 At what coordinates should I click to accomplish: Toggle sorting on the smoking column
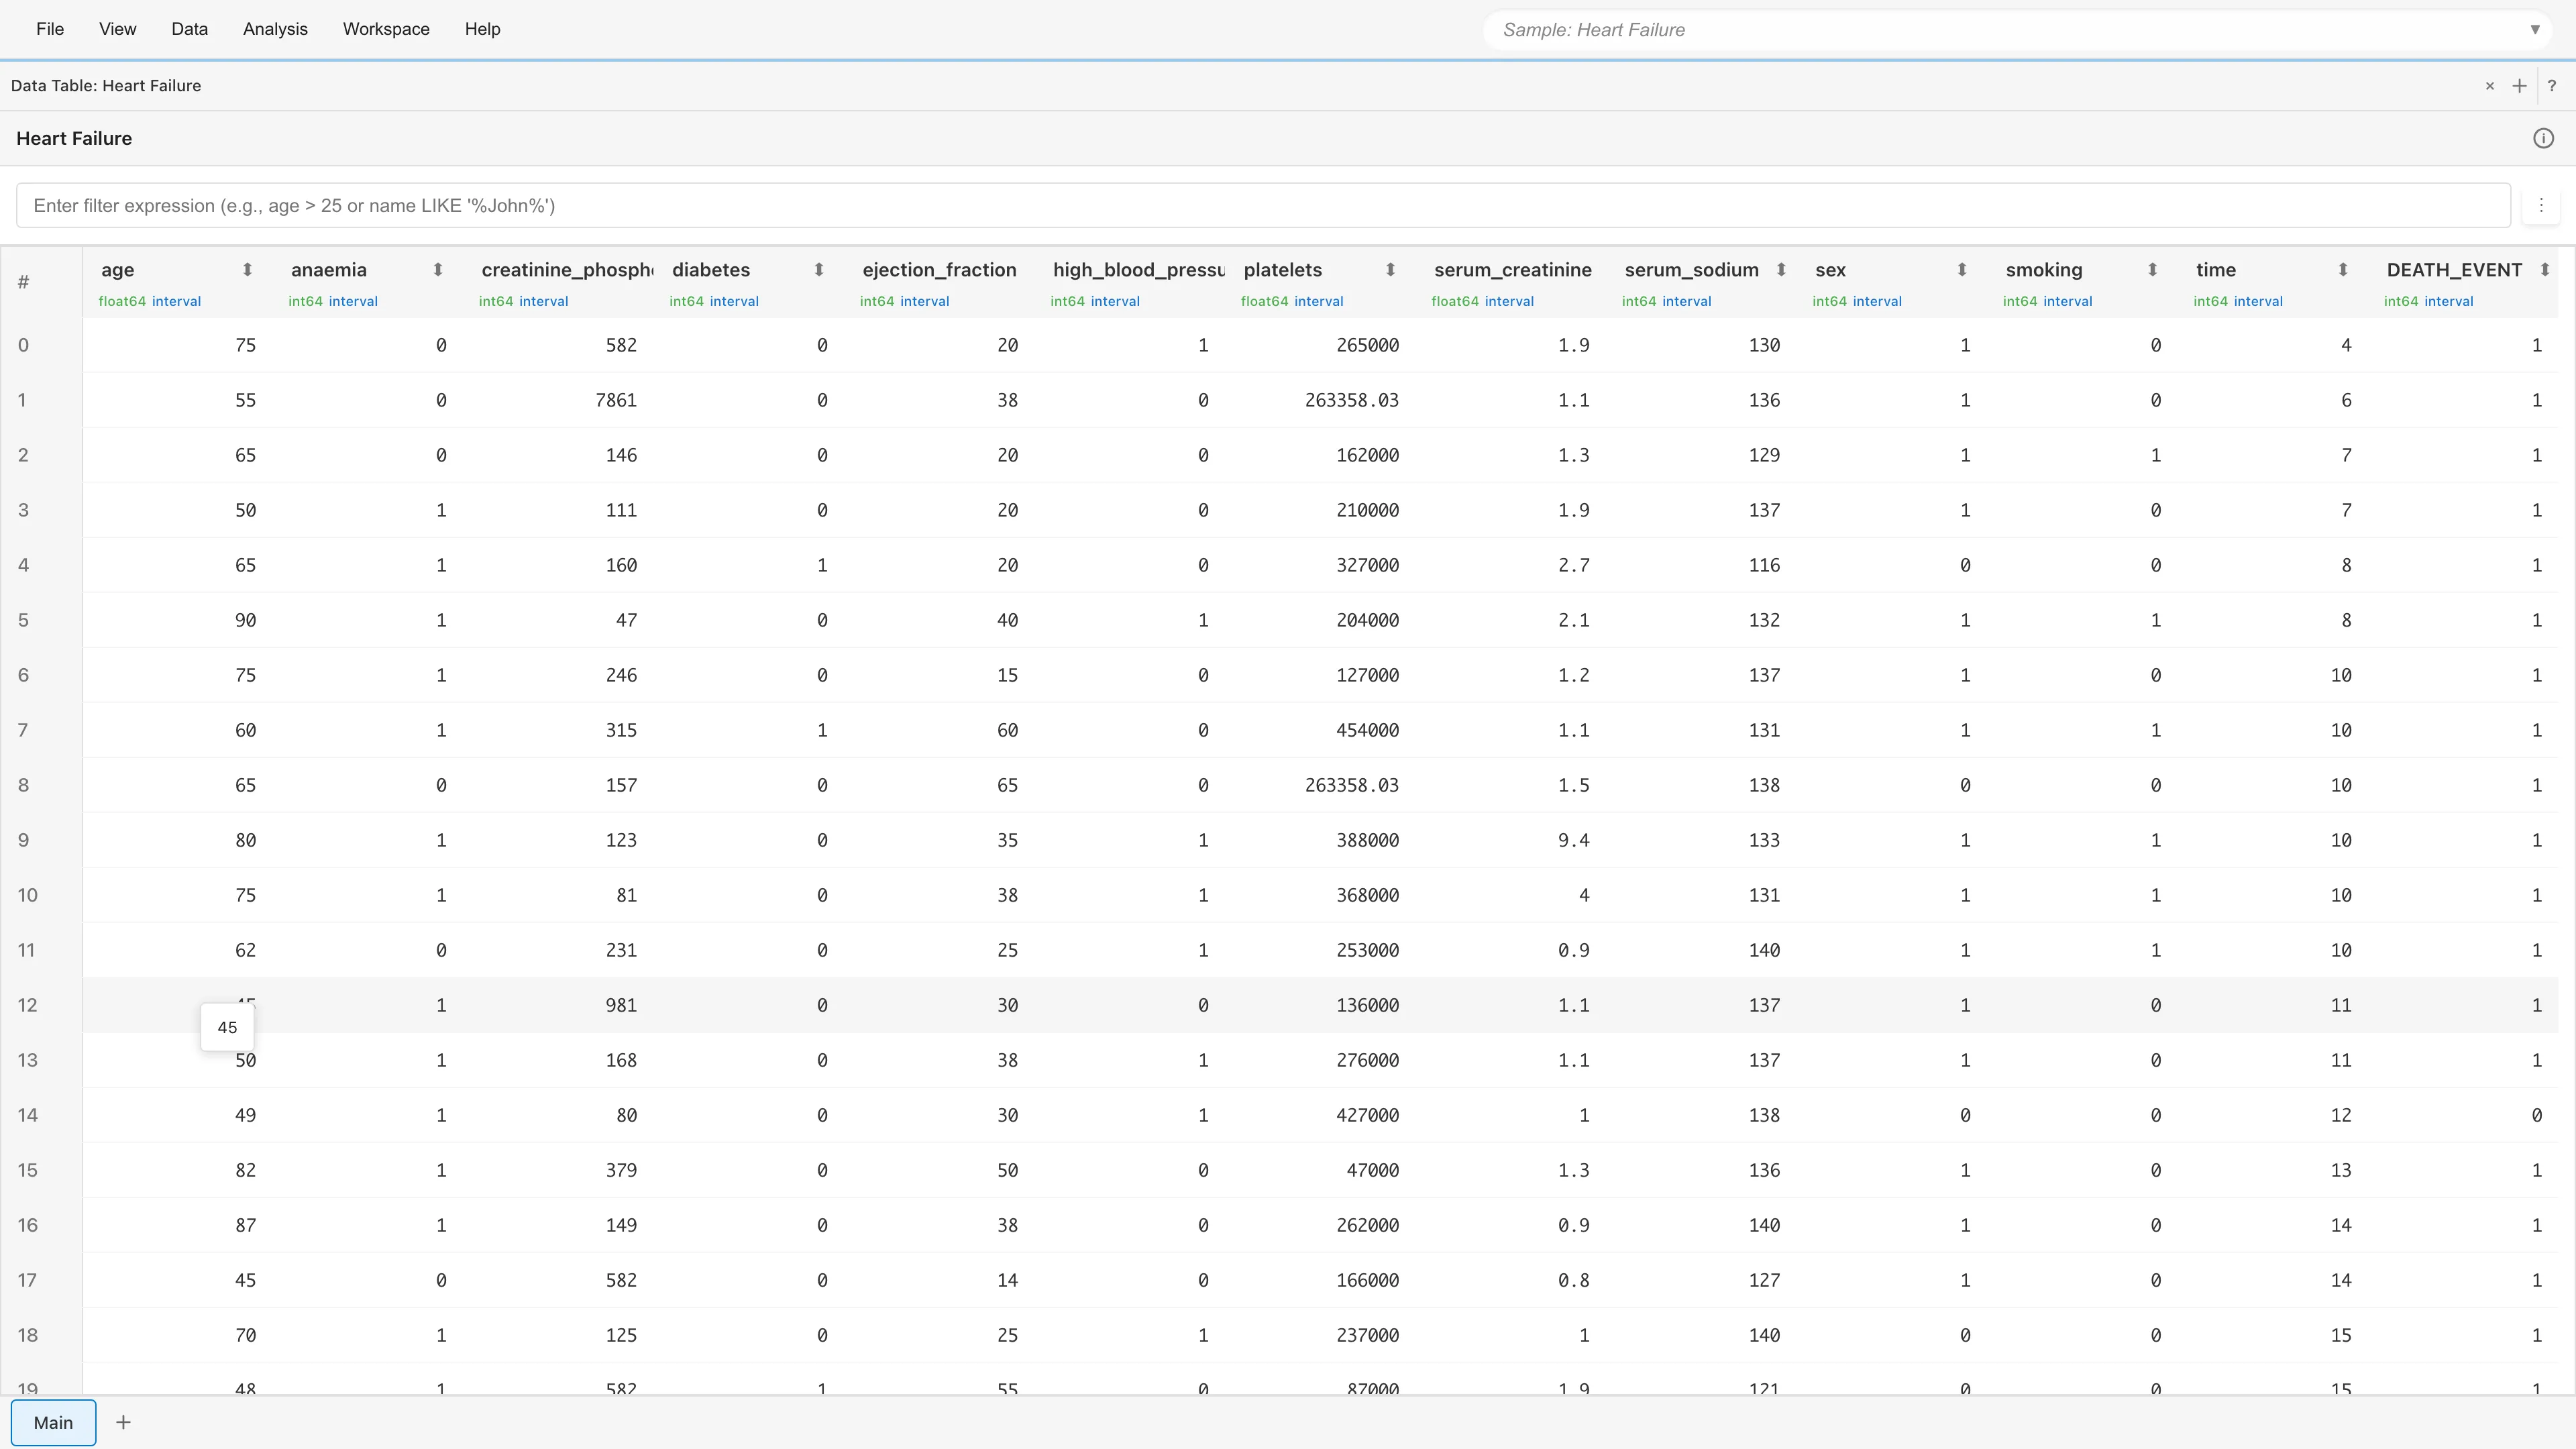tap(2151, 270)
